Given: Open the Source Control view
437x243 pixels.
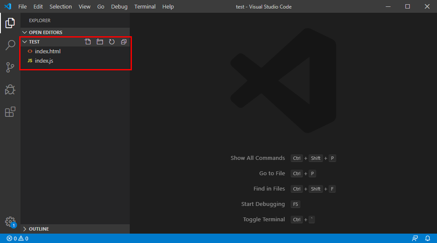Looking at the screenshot, I should coord(10,67).
